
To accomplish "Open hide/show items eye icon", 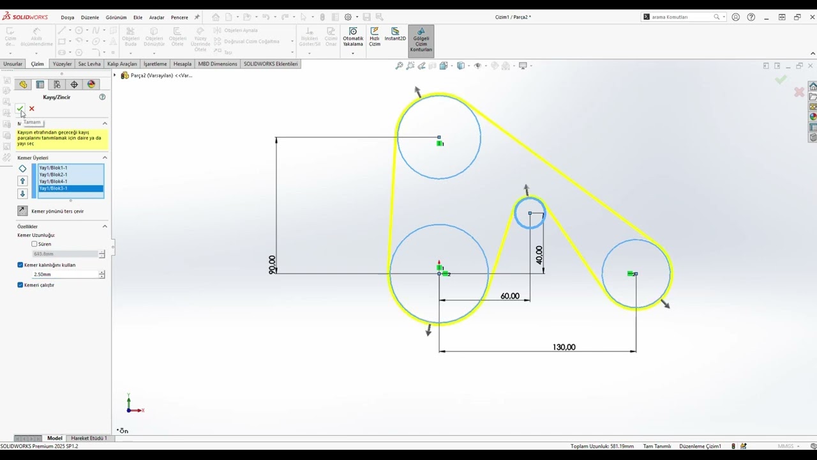I will tap(477, 66).
